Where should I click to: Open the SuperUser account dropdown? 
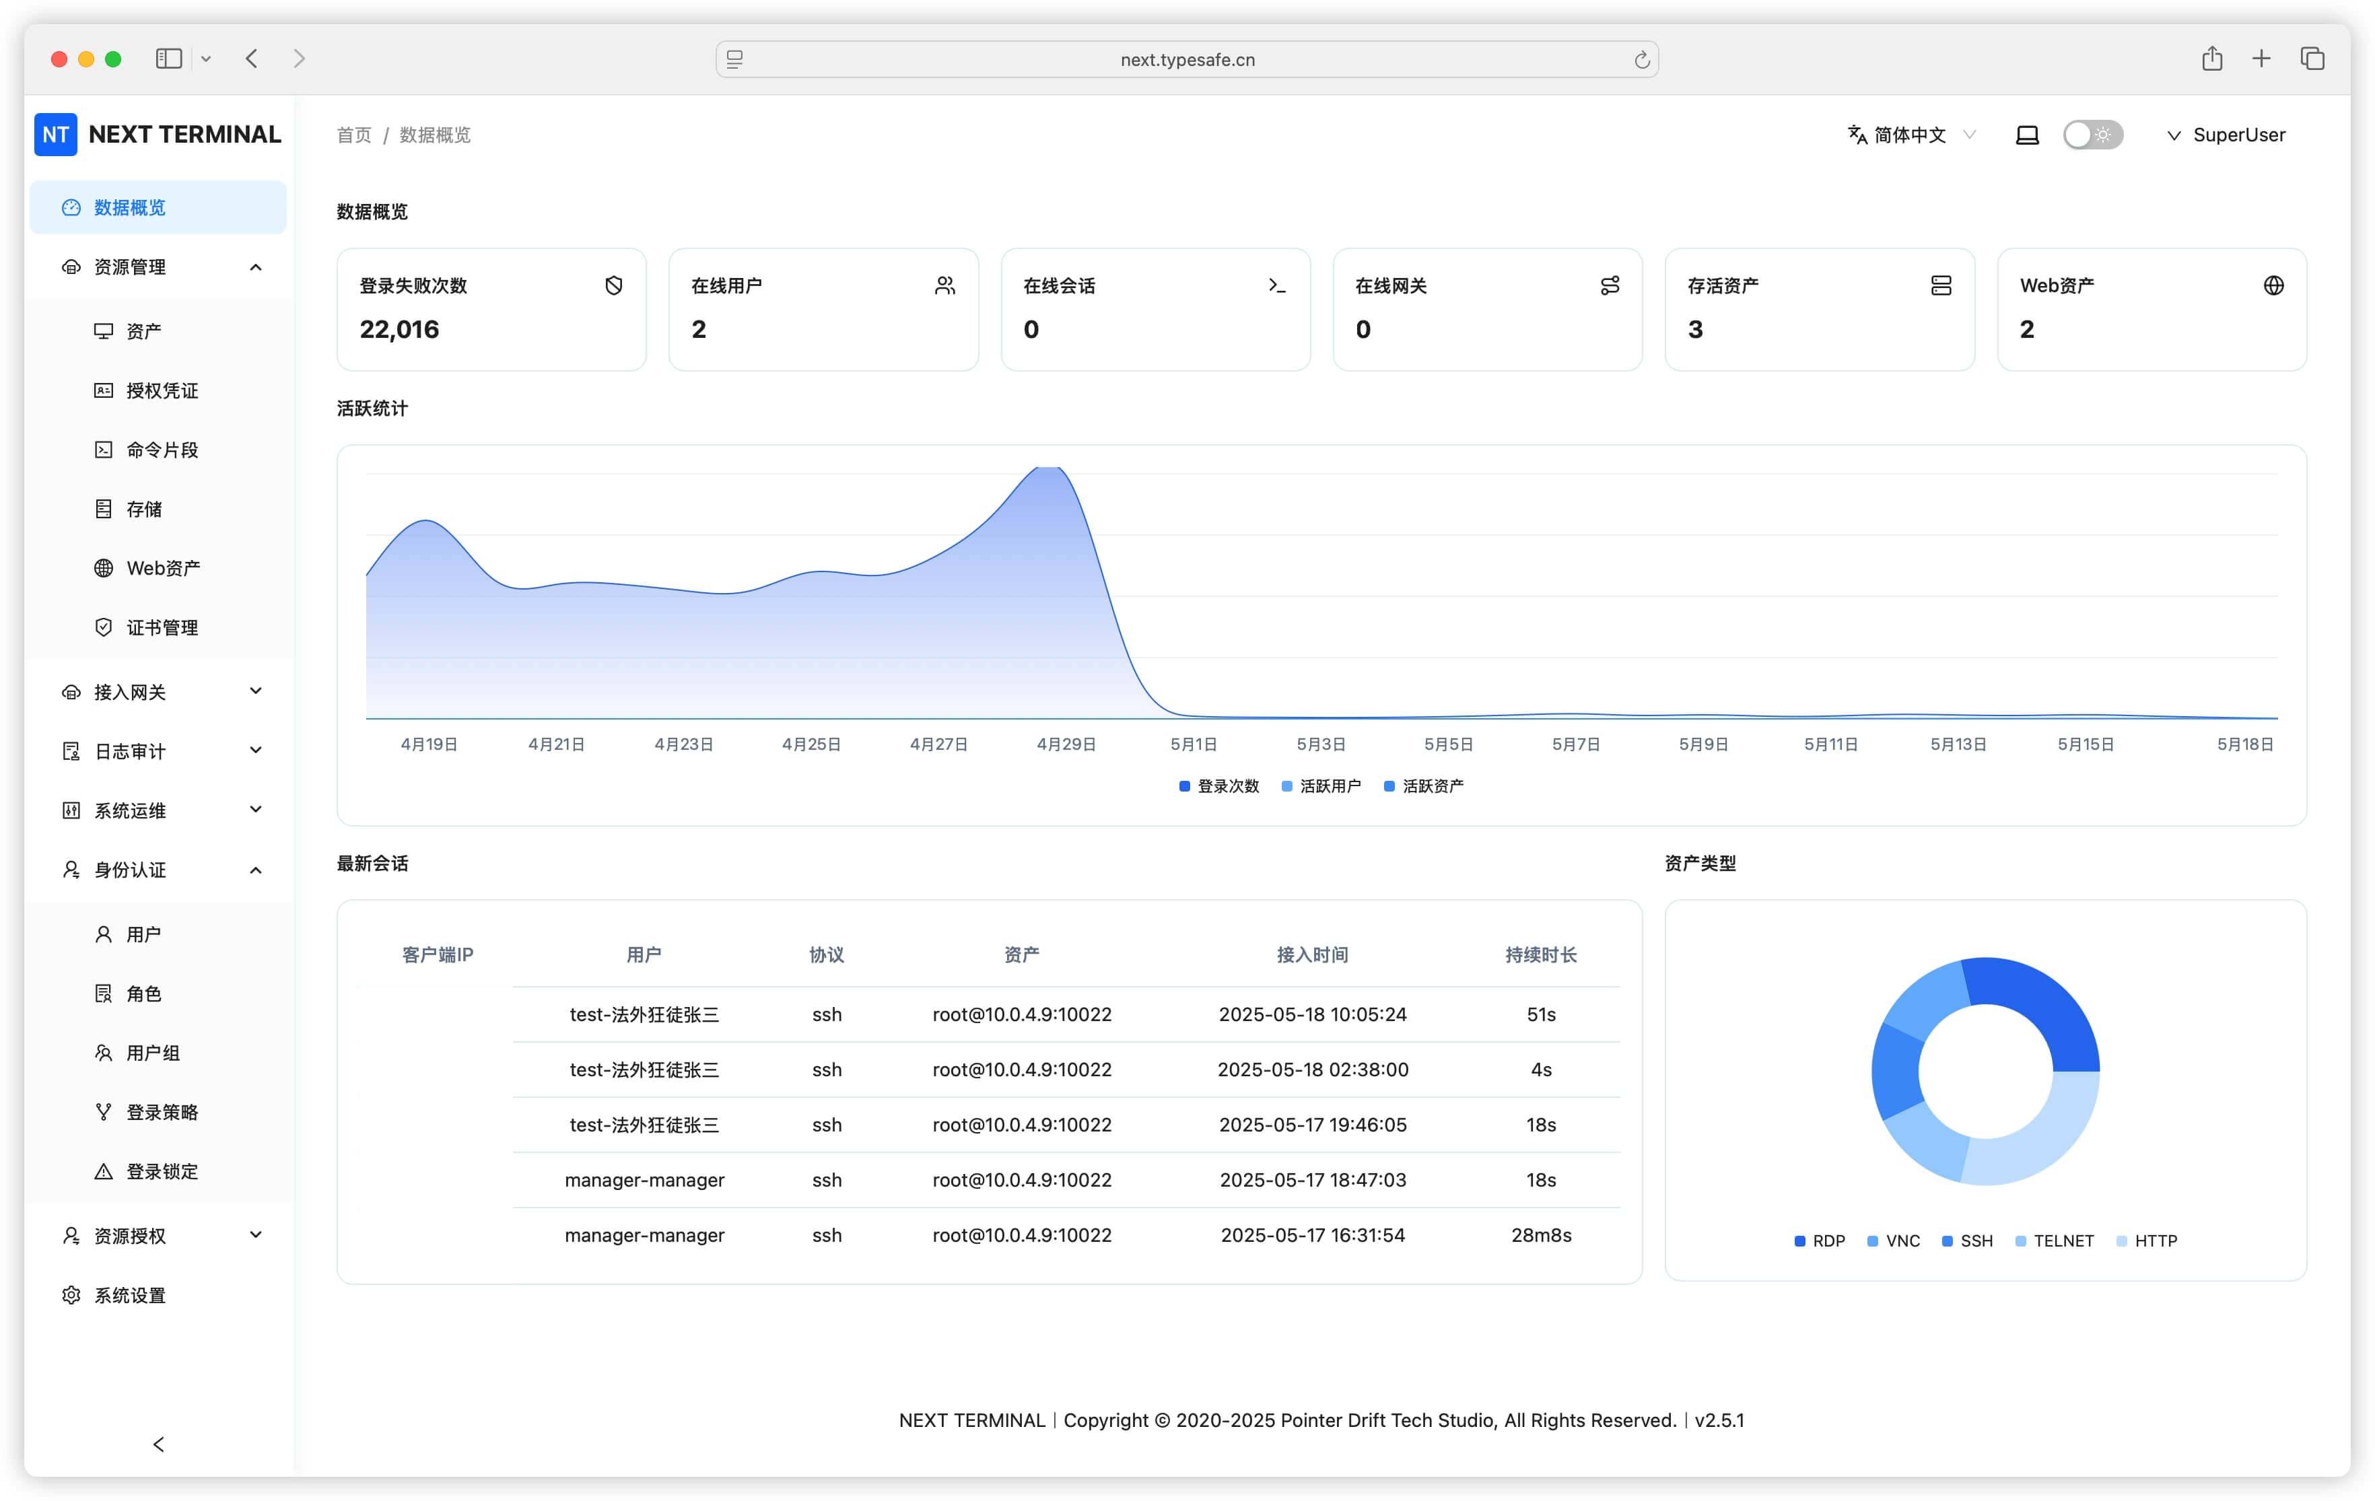click(x=2226, y=135)
